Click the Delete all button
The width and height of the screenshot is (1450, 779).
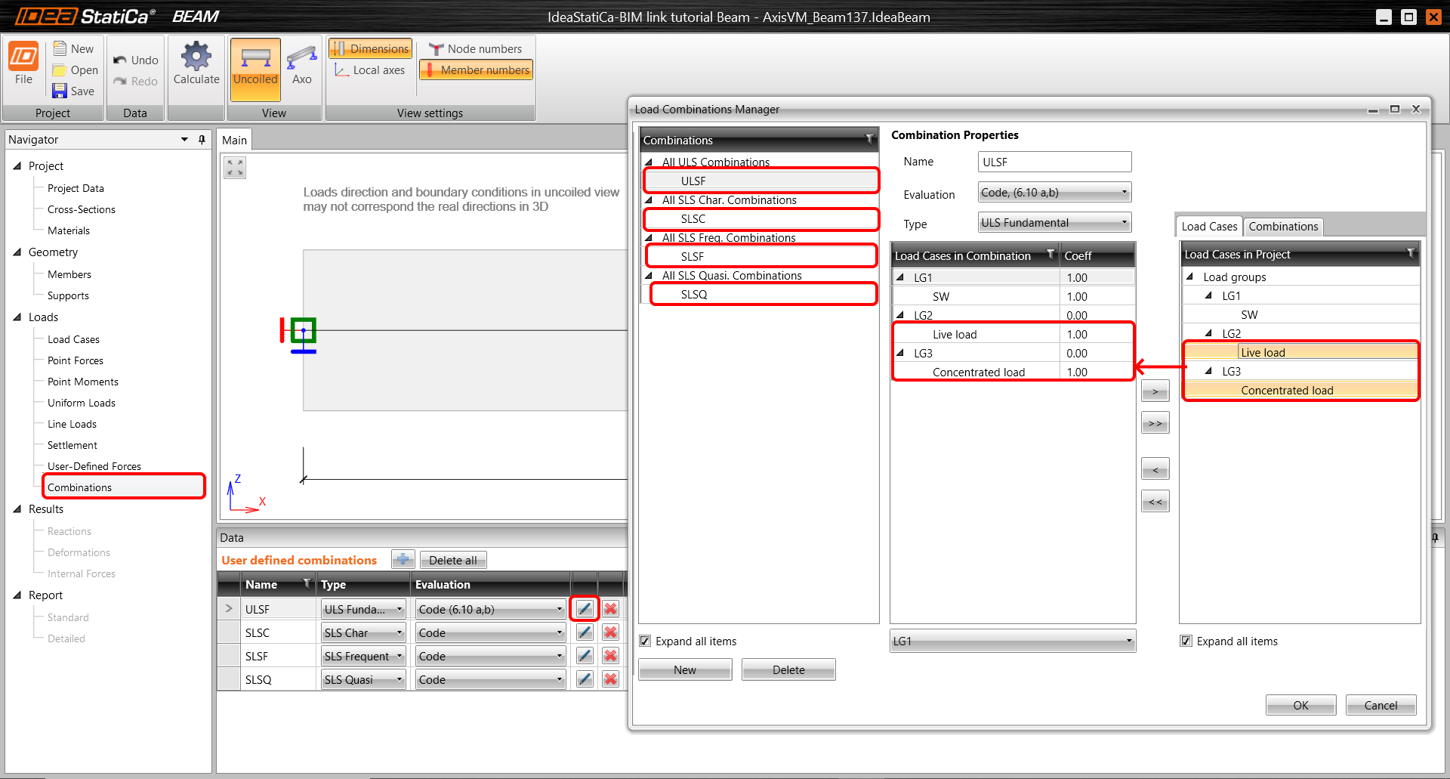(x=452, y=560)
